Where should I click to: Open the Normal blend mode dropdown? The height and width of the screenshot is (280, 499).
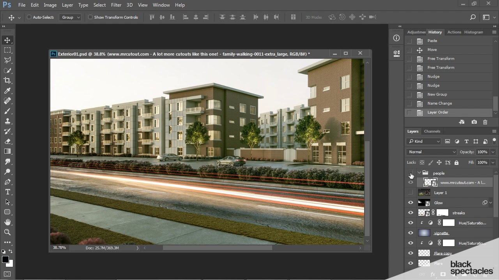pos(431,152)
